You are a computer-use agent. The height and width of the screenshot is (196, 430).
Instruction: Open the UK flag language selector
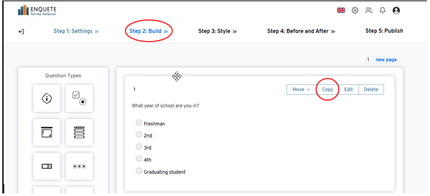point(341,10)
